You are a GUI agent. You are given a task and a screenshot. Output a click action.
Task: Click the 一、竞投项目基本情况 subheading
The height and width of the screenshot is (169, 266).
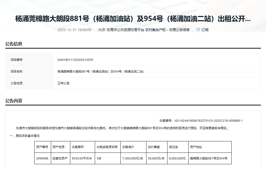pyautogui.click(x=24, y=136)
